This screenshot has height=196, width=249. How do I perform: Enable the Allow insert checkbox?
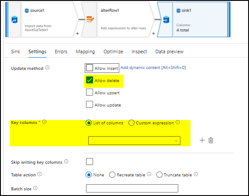pyautogui.click(x=90, y=68)
